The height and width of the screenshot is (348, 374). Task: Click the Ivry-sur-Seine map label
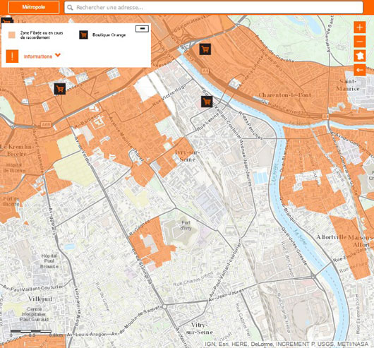click(x=187, y=156)
